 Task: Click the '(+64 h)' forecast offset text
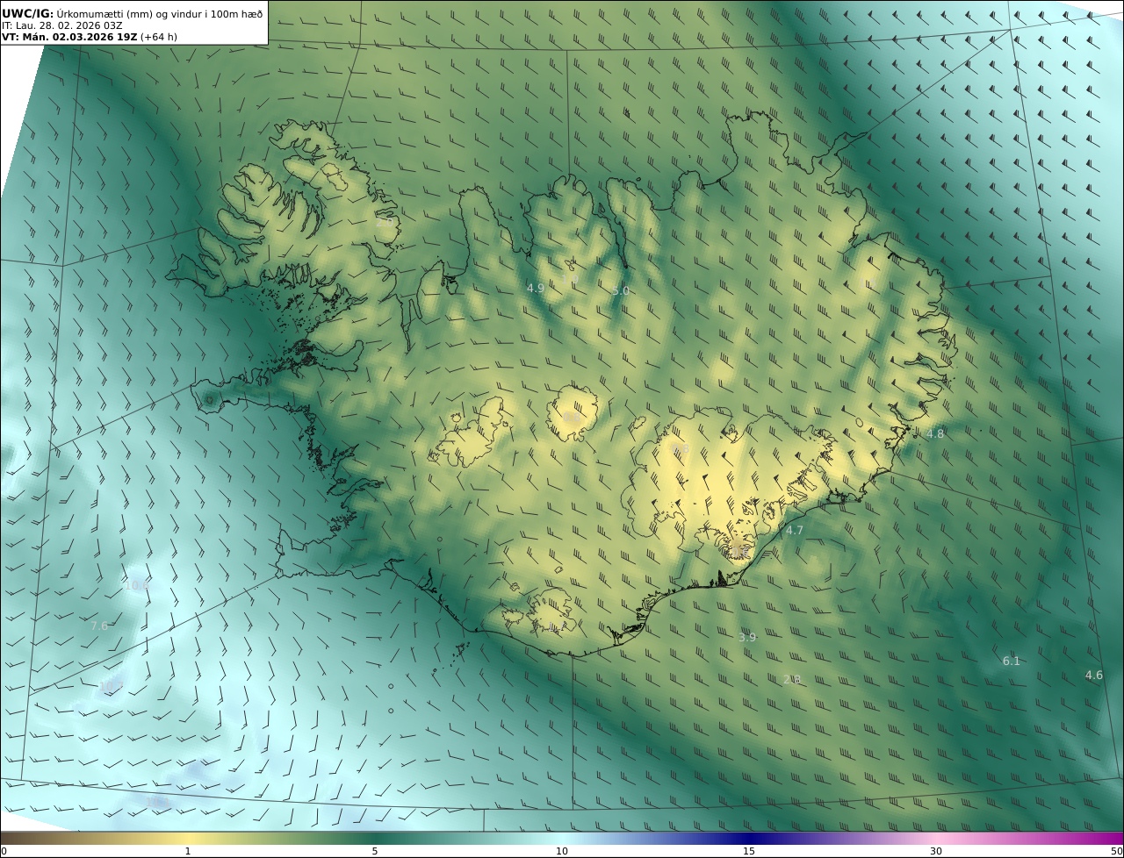point(159,38)
